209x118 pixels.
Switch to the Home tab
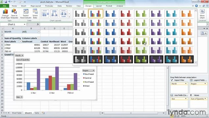point(14,6)
